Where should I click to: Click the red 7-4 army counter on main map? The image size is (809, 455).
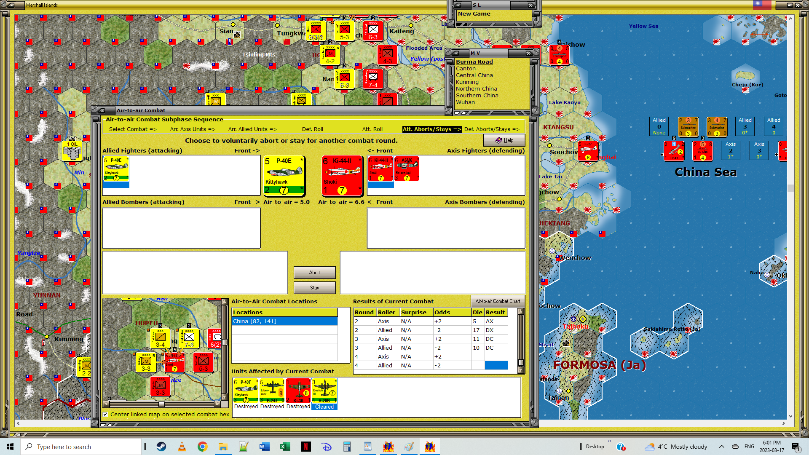(x=373, y=79)
